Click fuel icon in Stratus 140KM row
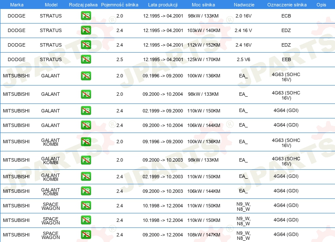Image resolution: width=335 pixels, height=242 pixels. coord(86,31)
